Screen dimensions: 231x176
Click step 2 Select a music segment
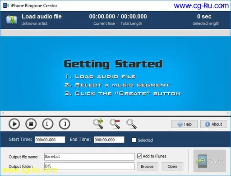117,85
